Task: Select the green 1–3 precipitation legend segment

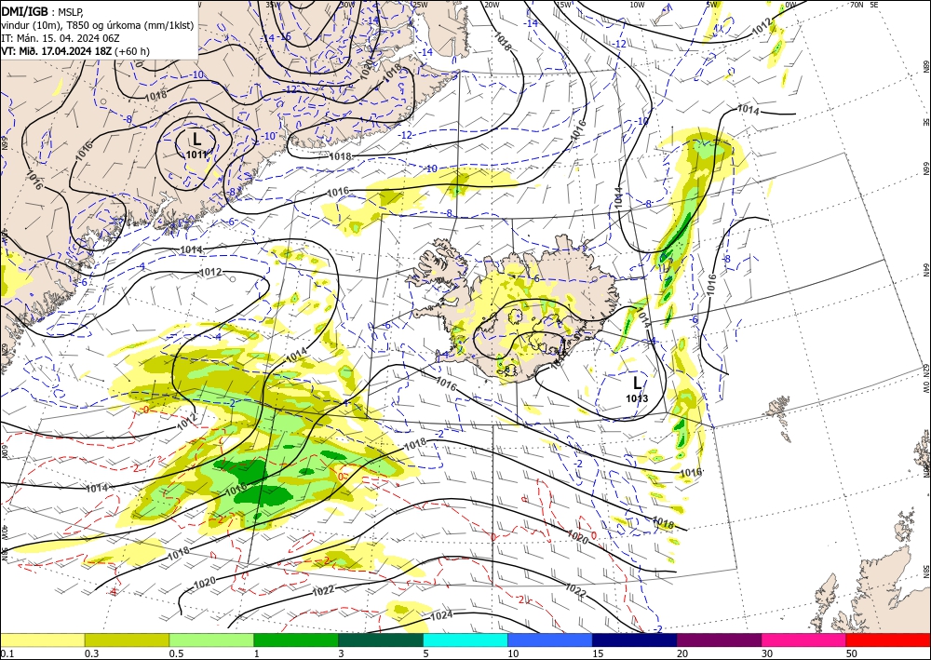Action: click(296, 640)
